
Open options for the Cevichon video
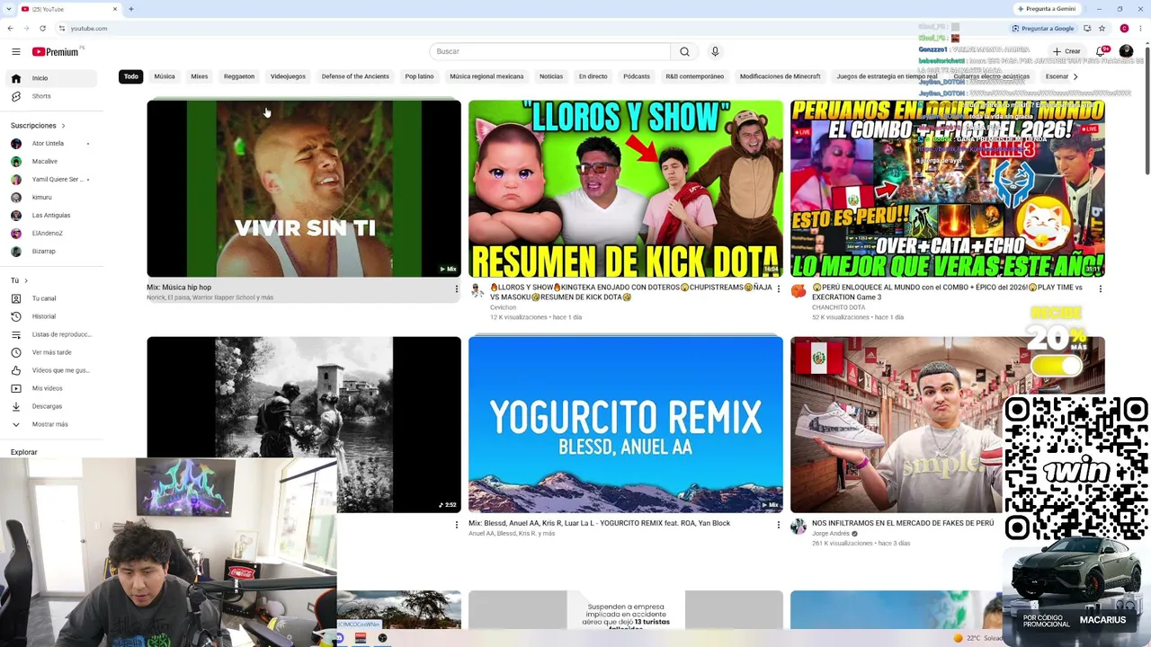pyautogui.click(x=779, y=289)
